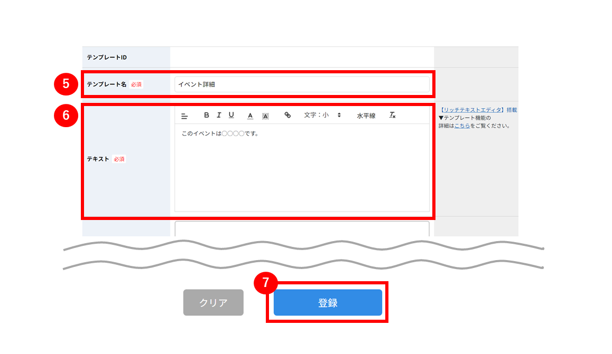Open the リッチテキストエディタ link
The image size is (612, 354).
pos(472,110)
